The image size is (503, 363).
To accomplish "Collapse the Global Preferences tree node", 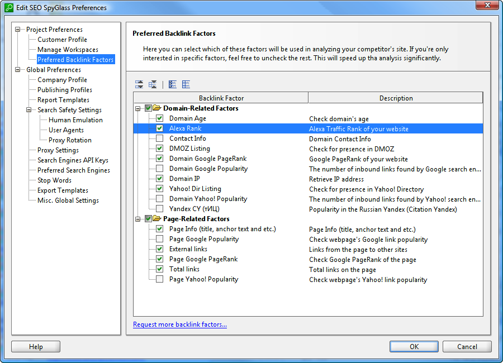I will coord(18,69).
